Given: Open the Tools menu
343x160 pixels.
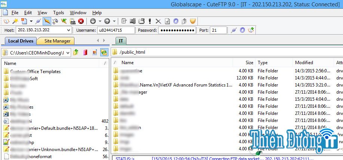Looking at the screenshot, I should (58, 13).
